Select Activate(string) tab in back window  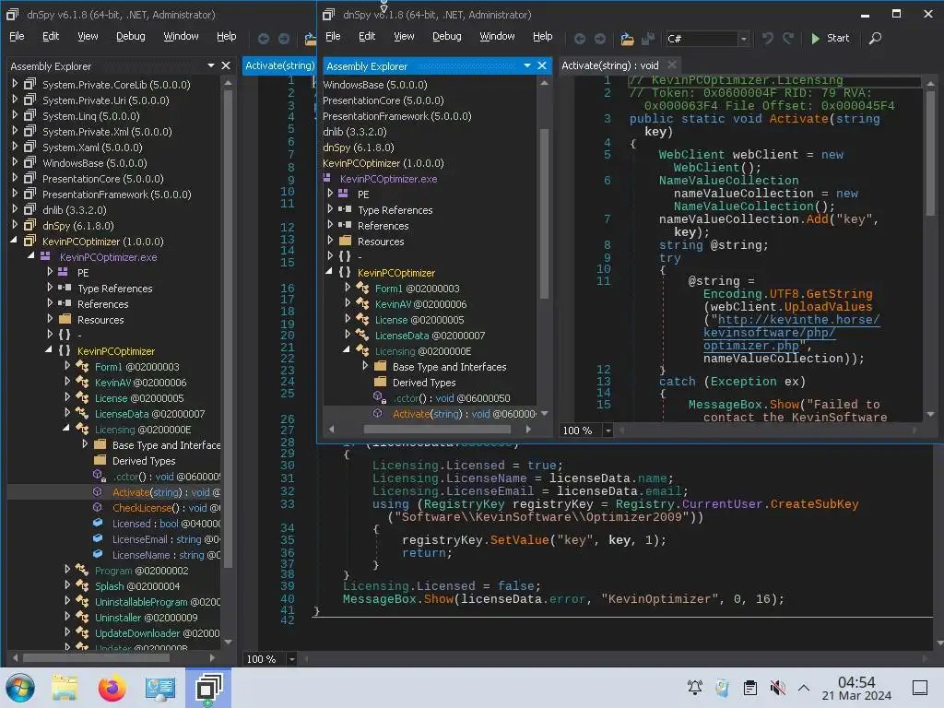[279, 65]
